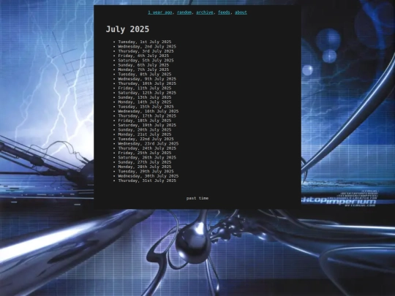Select 'Friday, 18th July 2025' entry
This screenshot has width=395, height=296.
tap(145, 121)
